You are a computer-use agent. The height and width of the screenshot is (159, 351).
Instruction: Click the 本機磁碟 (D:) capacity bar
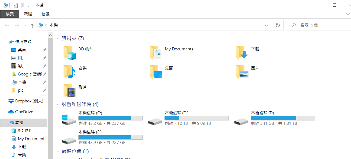pos(197,118)
